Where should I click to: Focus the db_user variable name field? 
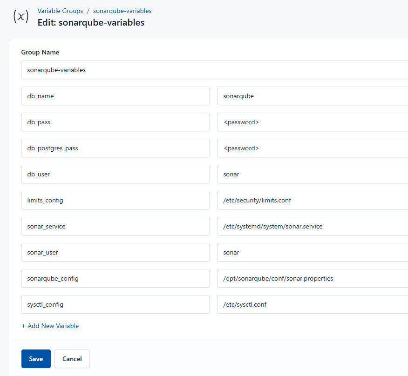(x=115, y=174)
